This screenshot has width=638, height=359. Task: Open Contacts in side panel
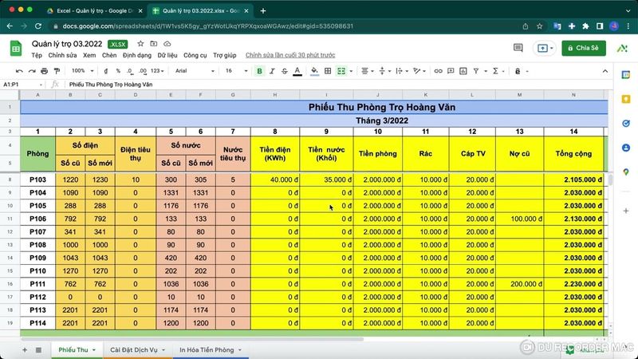pyautogui.click(x=626, y=148)
